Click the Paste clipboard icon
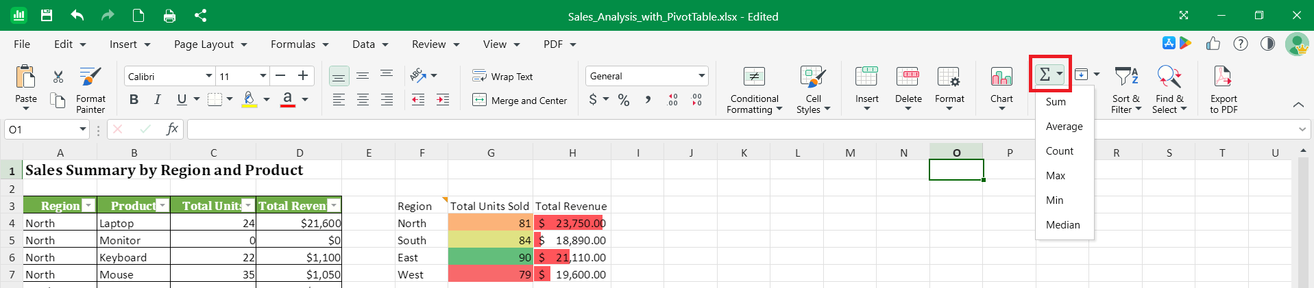The width and height of the screenshot is (1314, 288). [x=25, y=76]
